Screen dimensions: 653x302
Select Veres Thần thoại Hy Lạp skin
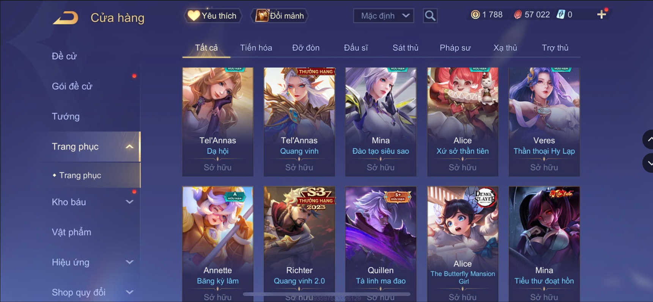click(544, 122)
